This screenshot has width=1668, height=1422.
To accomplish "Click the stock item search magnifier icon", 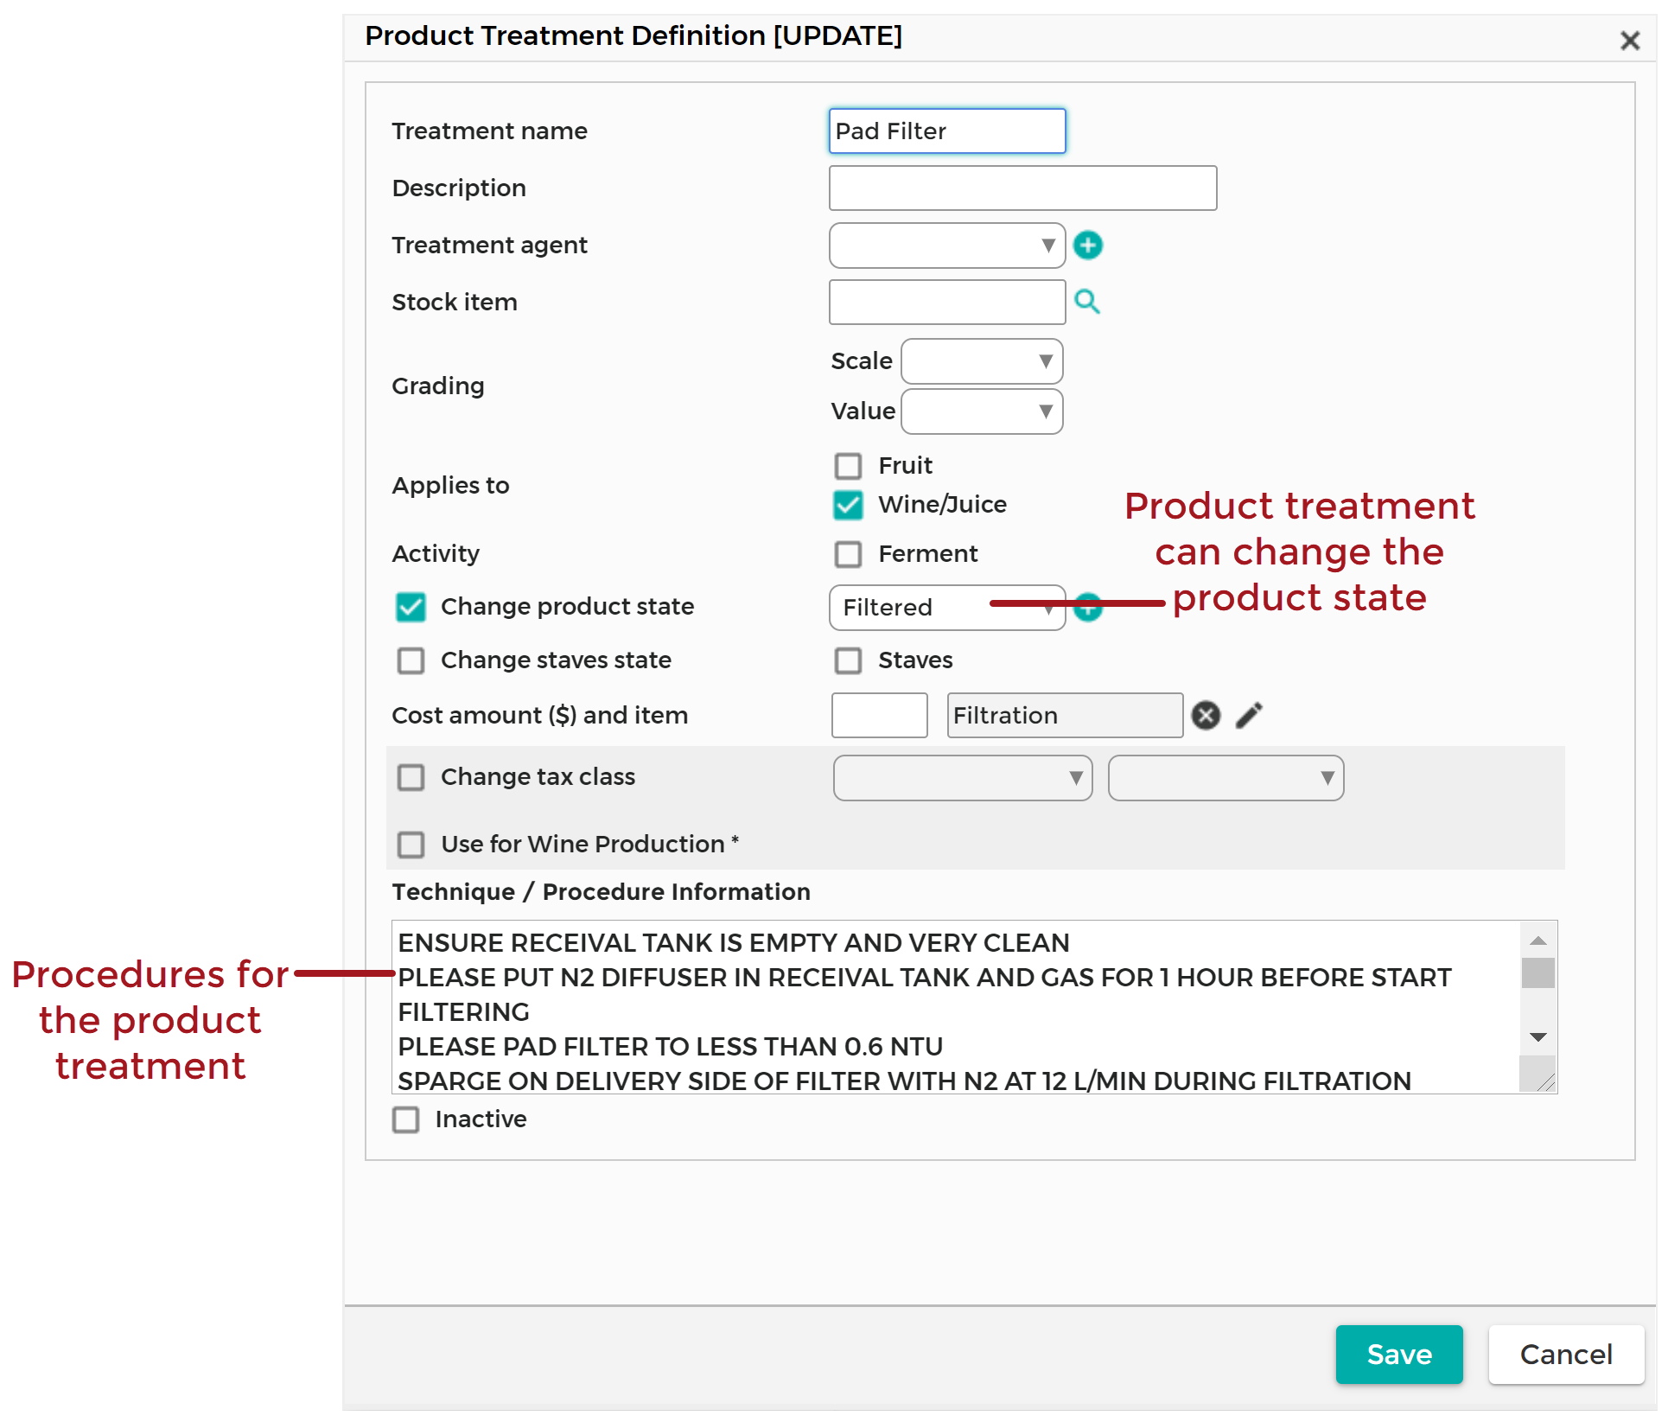I will click(x=1086, y=302).
